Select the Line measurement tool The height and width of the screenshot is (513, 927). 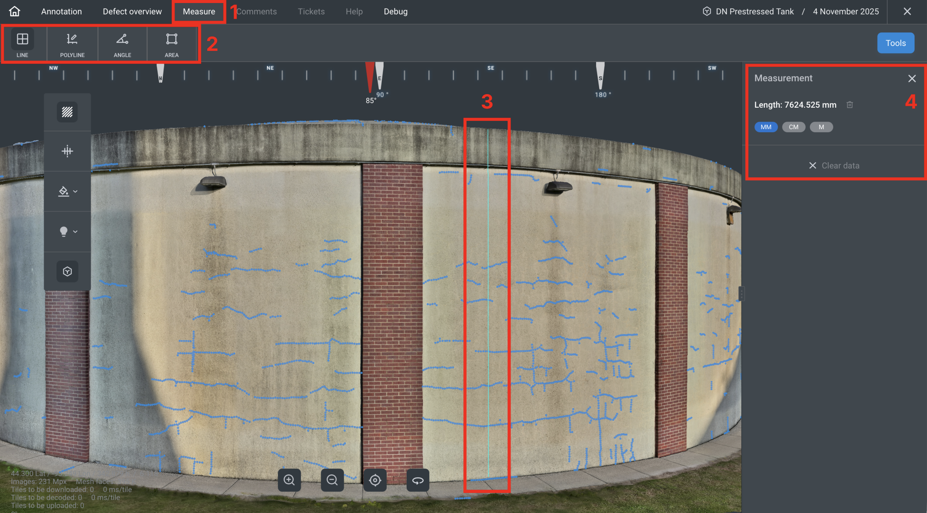(23, 43)
